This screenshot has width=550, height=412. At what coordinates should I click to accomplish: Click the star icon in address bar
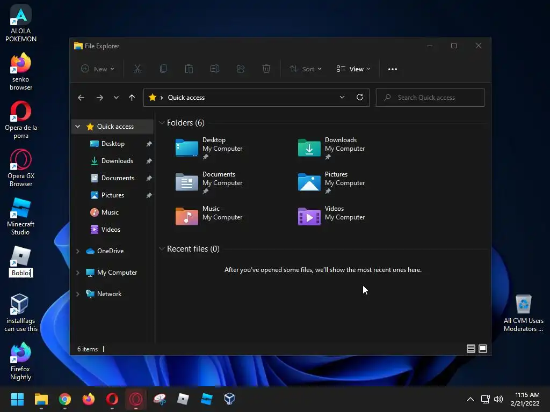(x=152, y=98)
